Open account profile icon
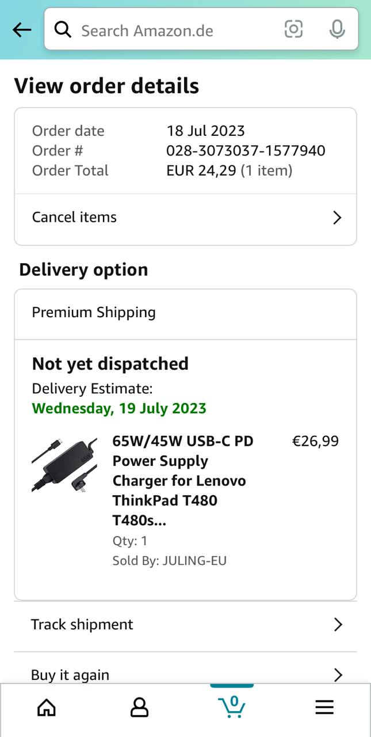371x737 pixels. (139, 707)
